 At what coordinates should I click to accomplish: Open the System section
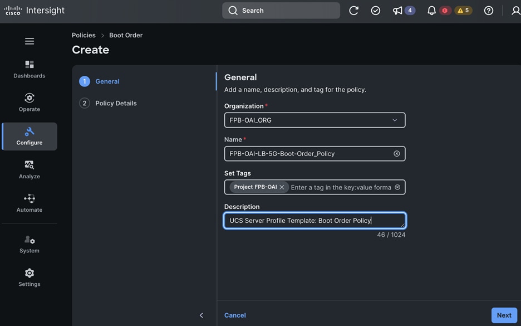click(x=30, y=244)
